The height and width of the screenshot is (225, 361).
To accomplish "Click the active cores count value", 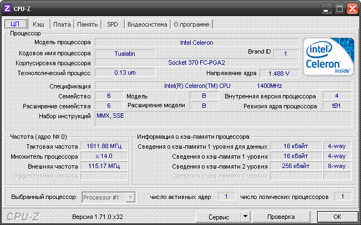I will click(226, 197).
